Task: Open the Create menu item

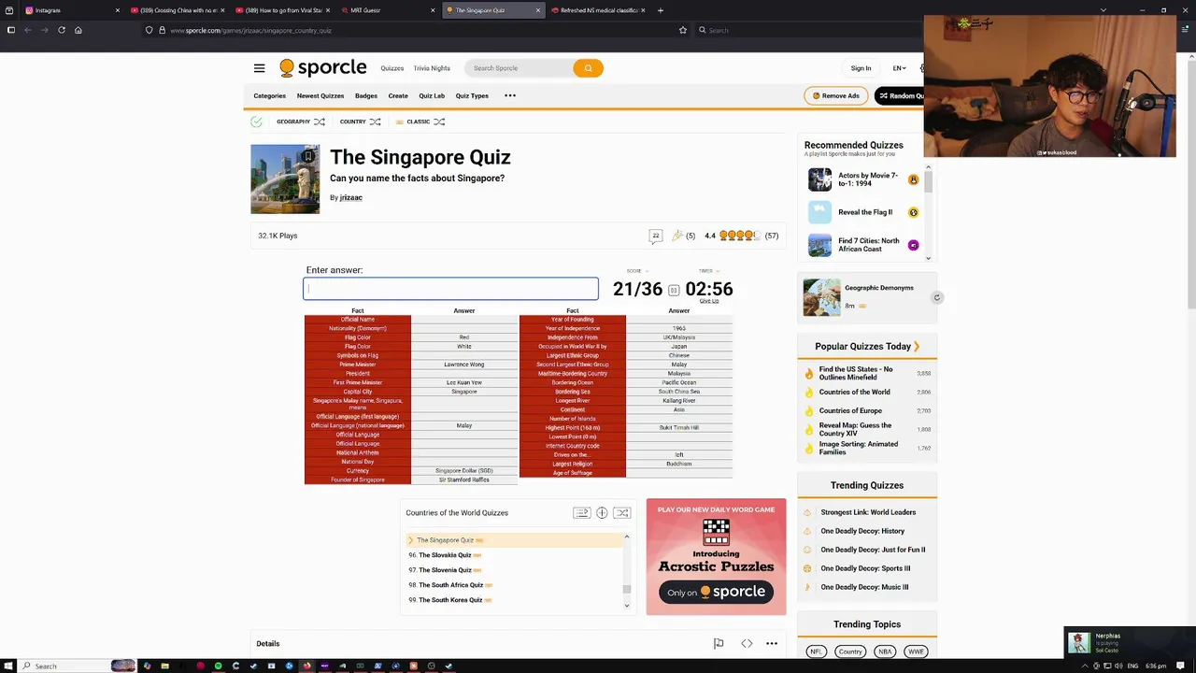Action: pyautogui.click(x=398, y=95)
